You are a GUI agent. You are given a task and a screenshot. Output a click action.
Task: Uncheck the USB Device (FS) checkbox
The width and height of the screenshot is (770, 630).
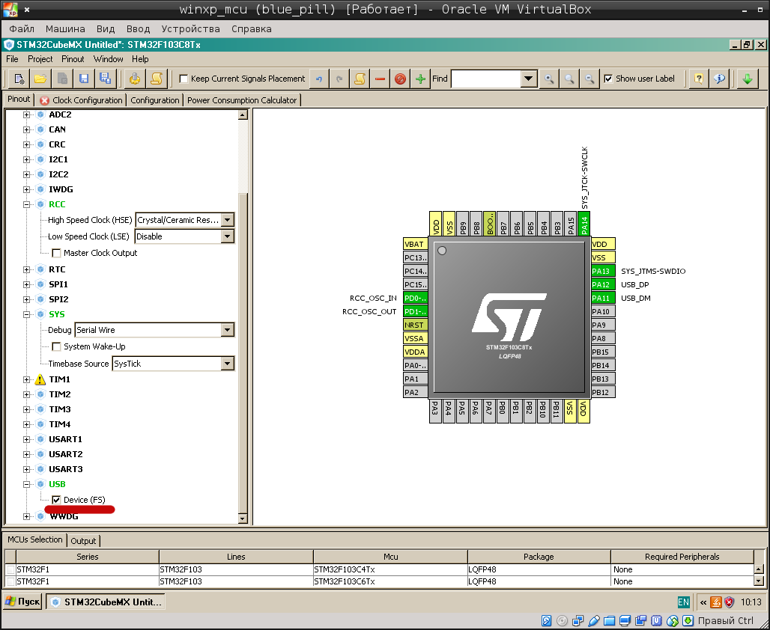tap(56, 499)
